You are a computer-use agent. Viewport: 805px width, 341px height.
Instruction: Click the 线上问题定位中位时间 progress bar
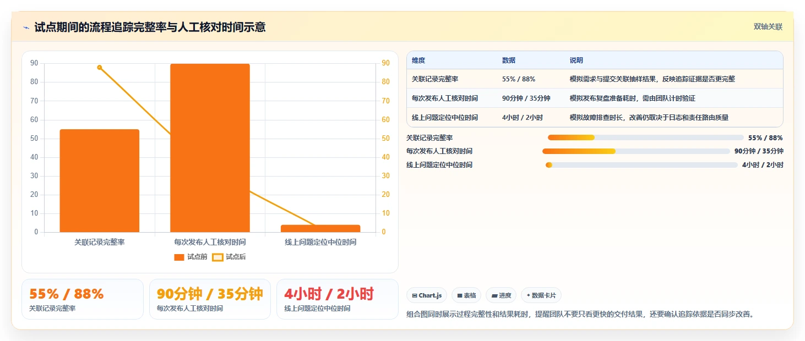pos(641,165)
